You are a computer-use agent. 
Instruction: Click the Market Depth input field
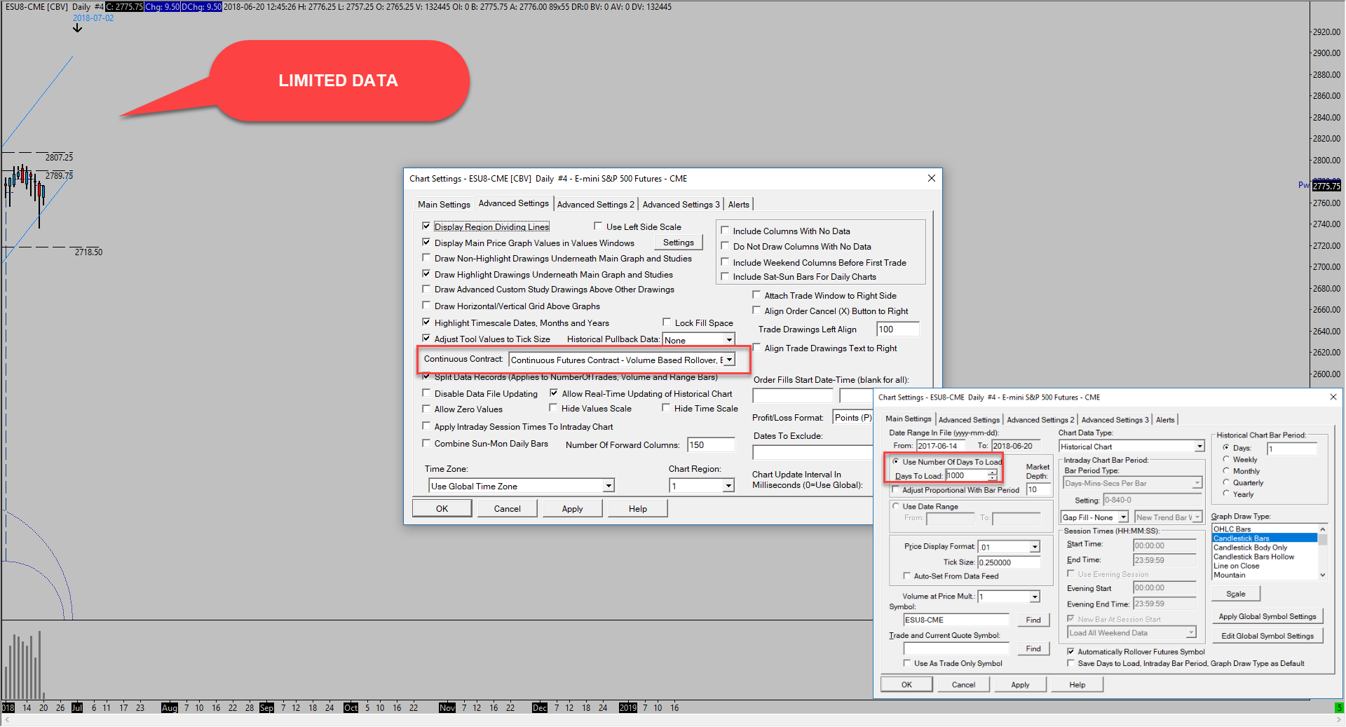coord(1038,489)
